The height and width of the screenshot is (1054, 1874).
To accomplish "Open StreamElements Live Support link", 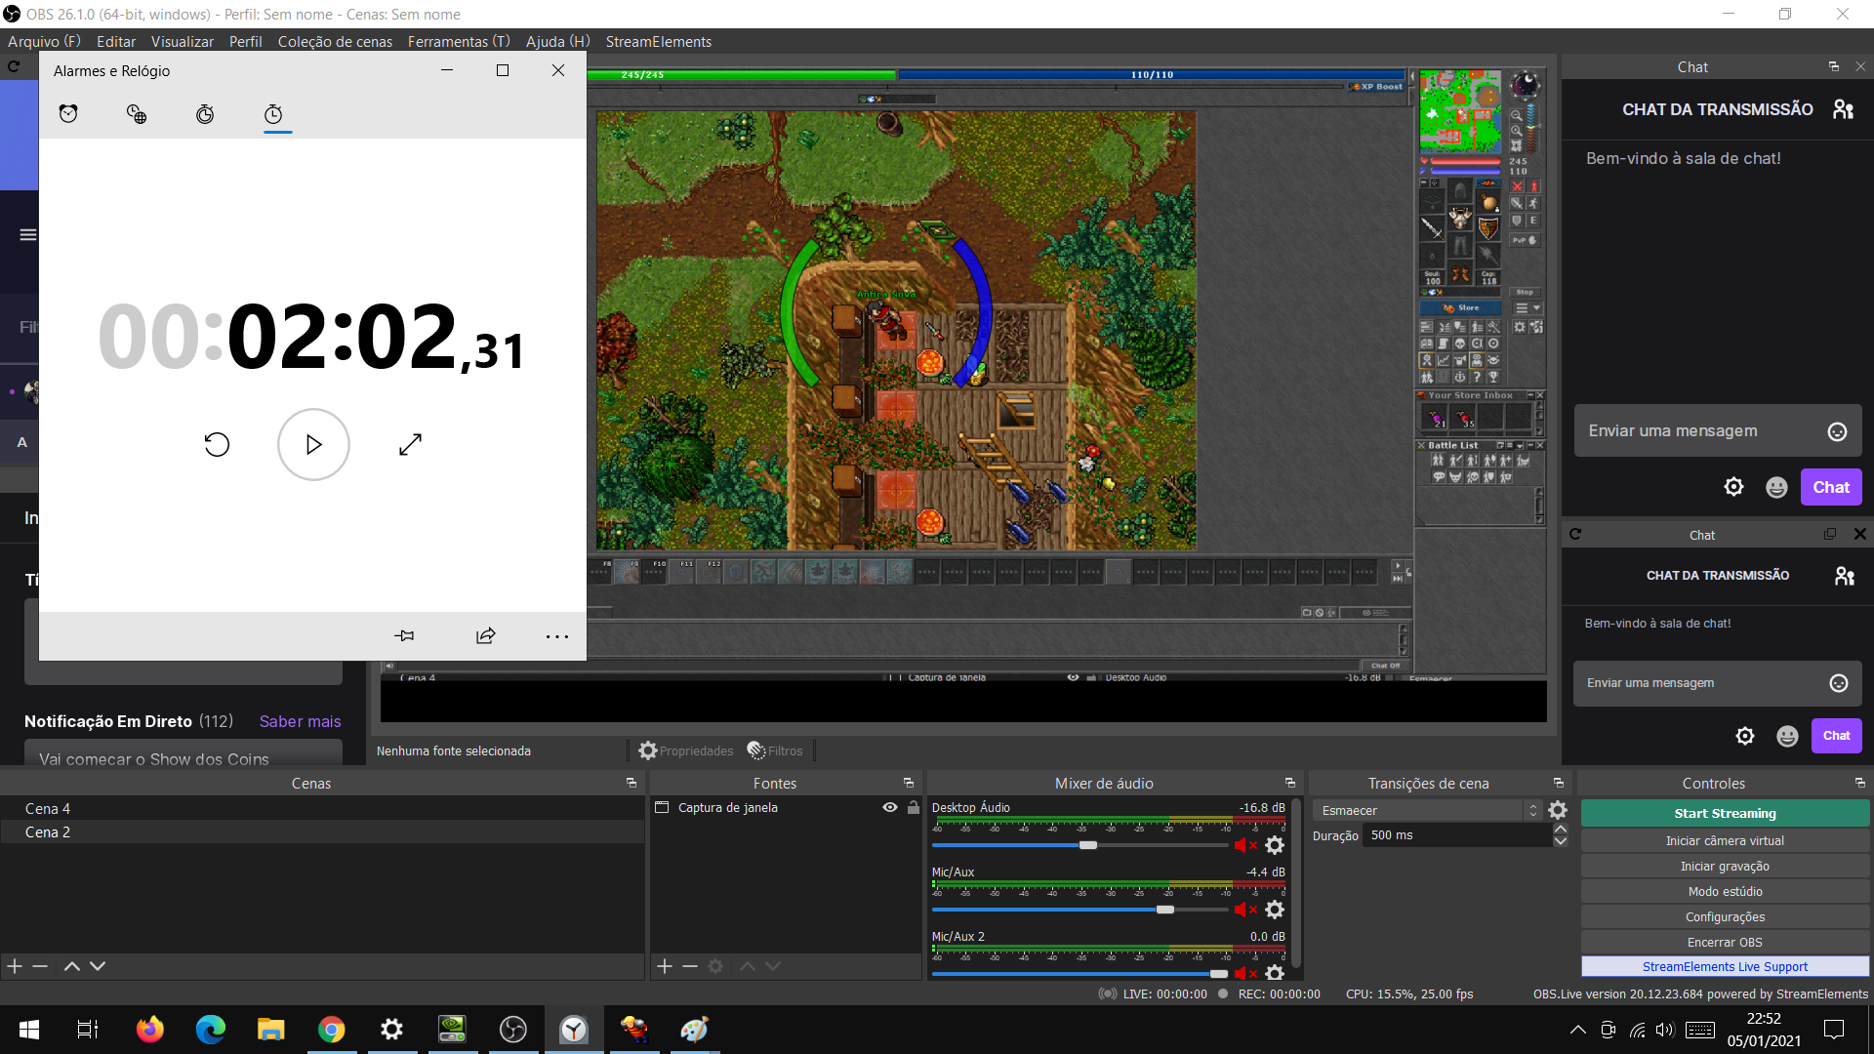I will 1725,966.
